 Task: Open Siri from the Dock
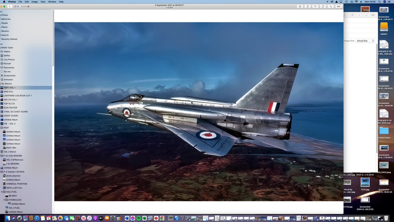pos(14,218)
